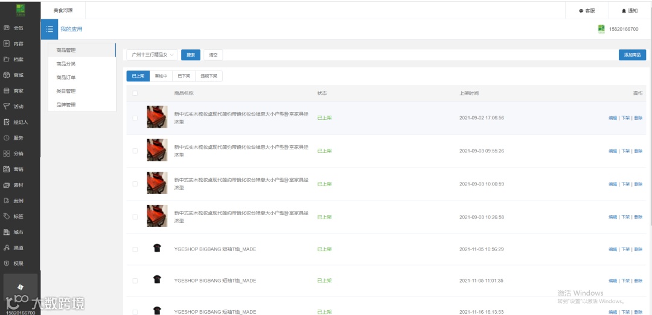Click the blue 搜索 search button
The height and width of the screenshot is (315, 652).
pyautogui.click(x=191, y=55)
